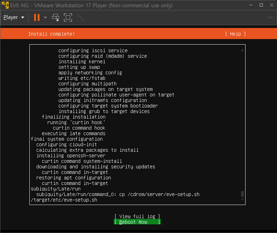Click log line 'installing openssh-server'

(x=71, y=156)
